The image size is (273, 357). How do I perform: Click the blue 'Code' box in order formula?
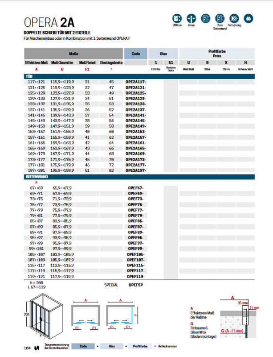(x=83, y=346)
